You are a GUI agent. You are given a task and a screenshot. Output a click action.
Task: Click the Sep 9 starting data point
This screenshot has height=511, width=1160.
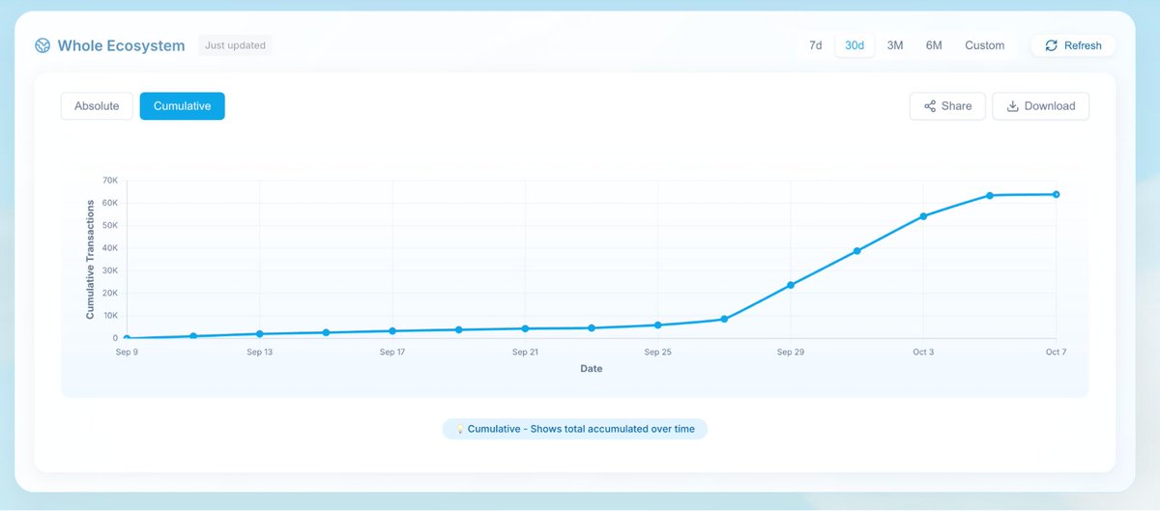(x=127, y=338)
